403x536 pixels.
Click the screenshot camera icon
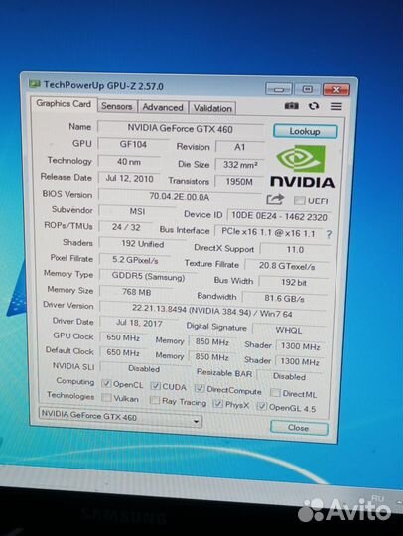tap(291, 106)
